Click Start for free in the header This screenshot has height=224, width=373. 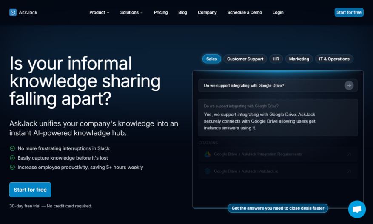[349, 12]
